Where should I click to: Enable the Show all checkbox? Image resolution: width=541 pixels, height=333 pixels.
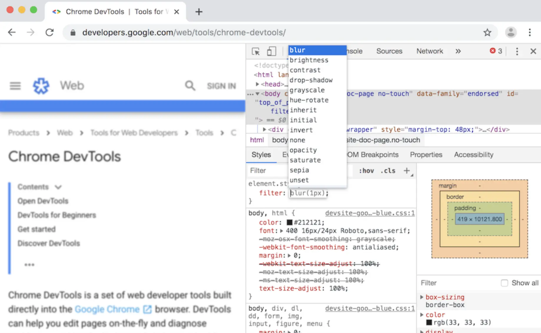coord(505,283)
